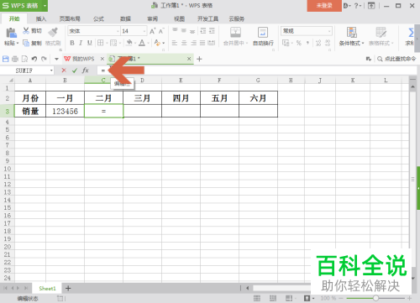The image size is (420, 303).
Task: Select the 六月 header cell
Action: 258,98
